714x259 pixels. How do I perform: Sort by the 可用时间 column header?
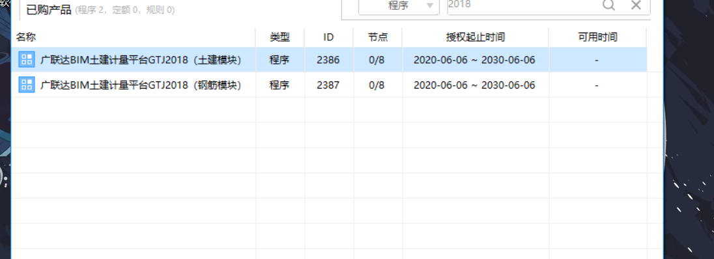coord(597,37)
